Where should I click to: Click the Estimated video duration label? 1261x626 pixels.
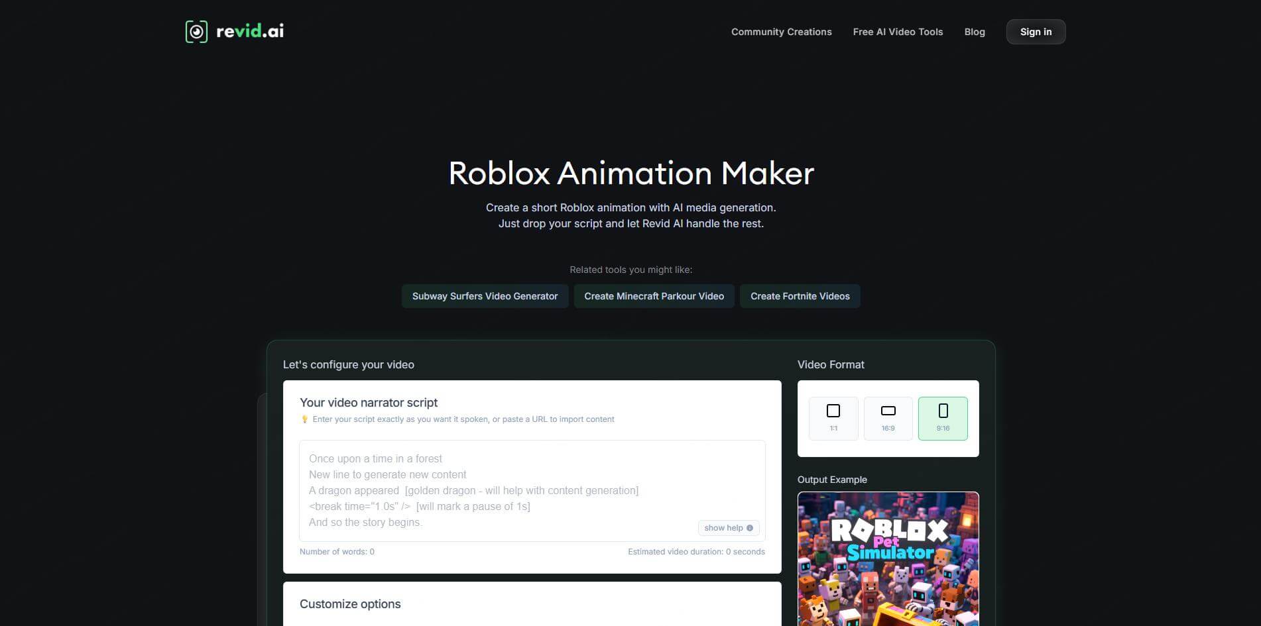coord(696,551)
